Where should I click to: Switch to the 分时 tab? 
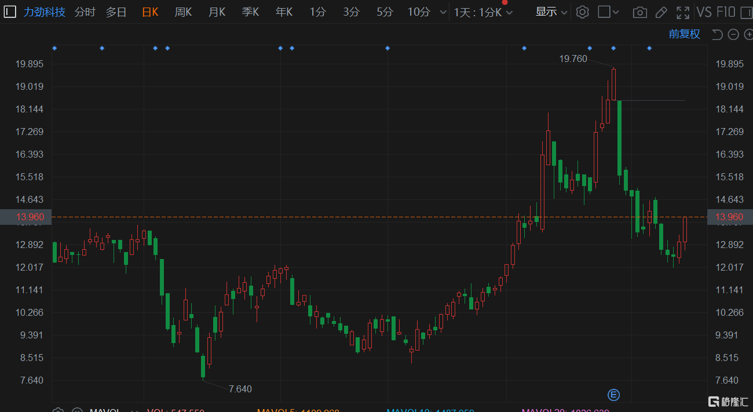pyautogui.click(x=85, y=12)
